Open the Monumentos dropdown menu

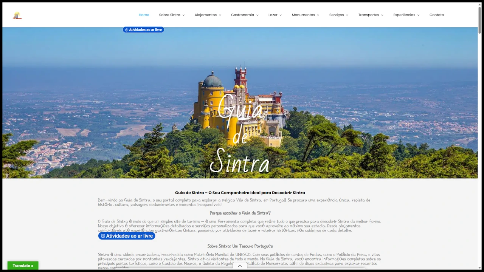click(305, 15)
